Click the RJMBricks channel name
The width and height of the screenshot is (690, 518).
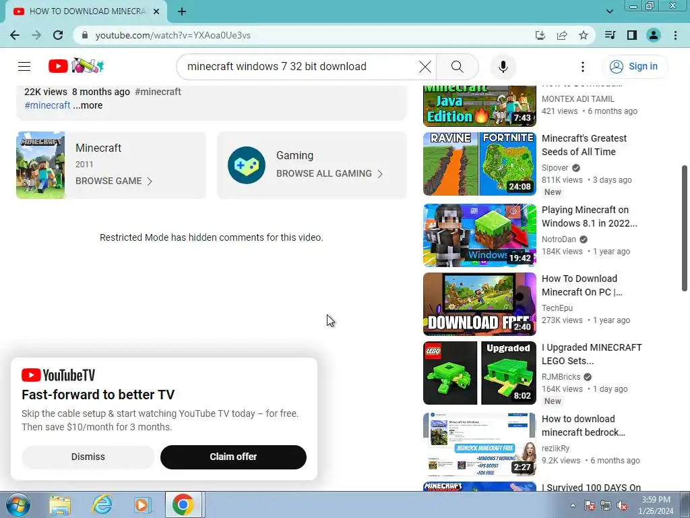point(561,376)
